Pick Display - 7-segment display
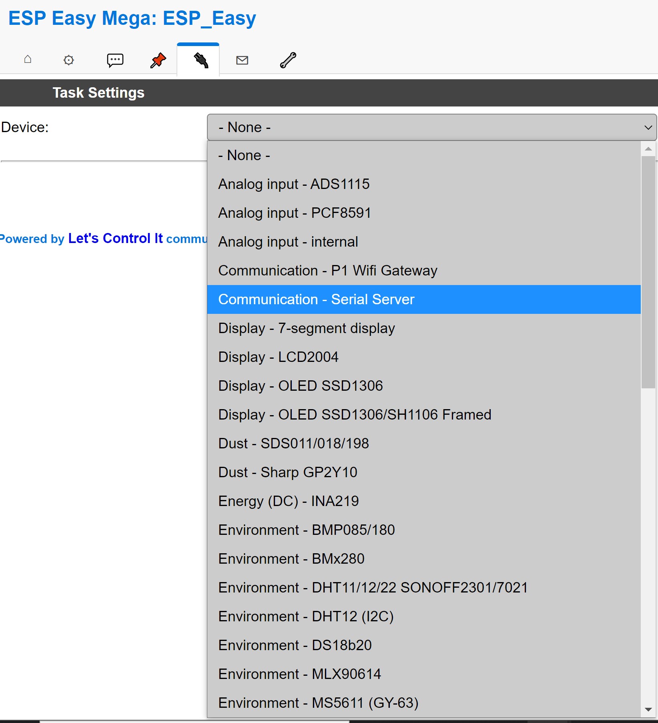Image resolution: width=658 pixels, height=723 pixels. (424, 328)
